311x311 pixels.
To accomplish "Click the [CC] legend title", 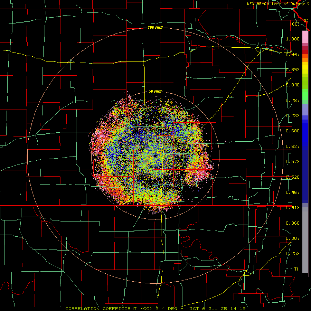I will coord(295,24).
